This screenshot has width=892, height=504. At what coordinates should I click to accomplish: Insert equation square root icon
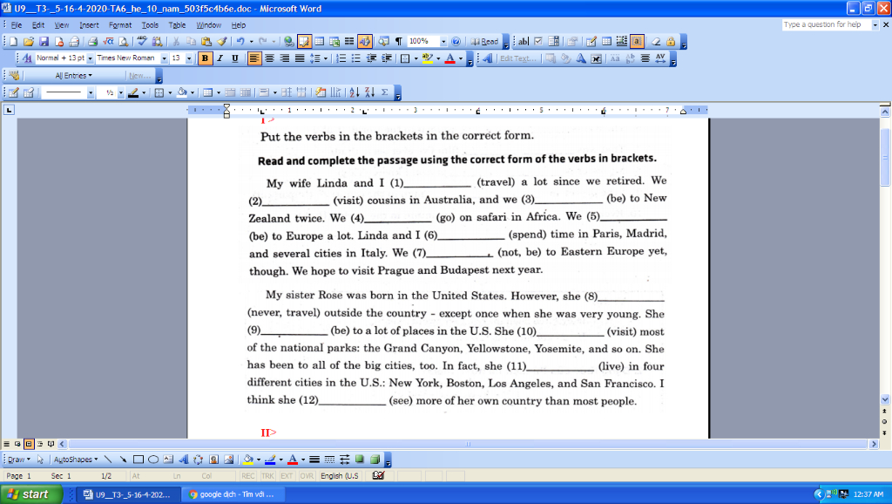[x=108, y=42]
